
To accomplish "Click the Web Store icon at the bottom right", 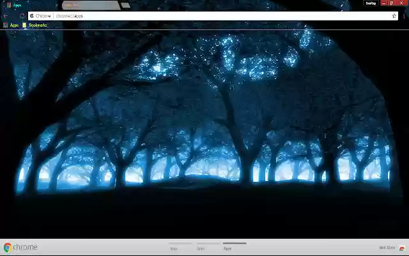I will point(402,248).
